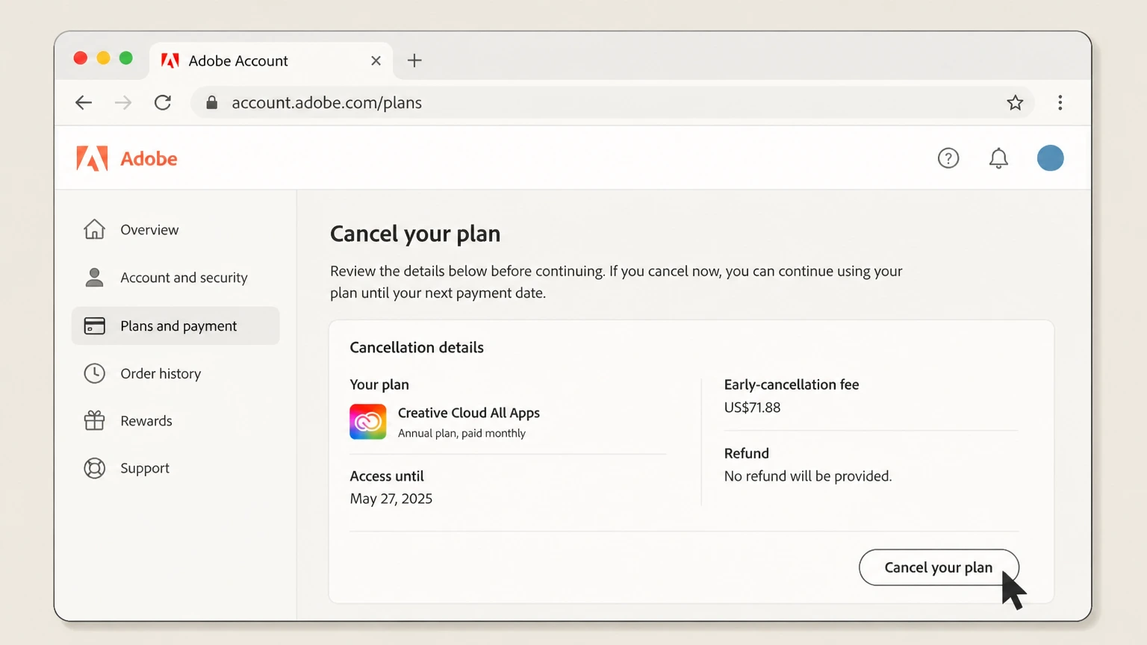Click the Overview home icon

point(94,229)
